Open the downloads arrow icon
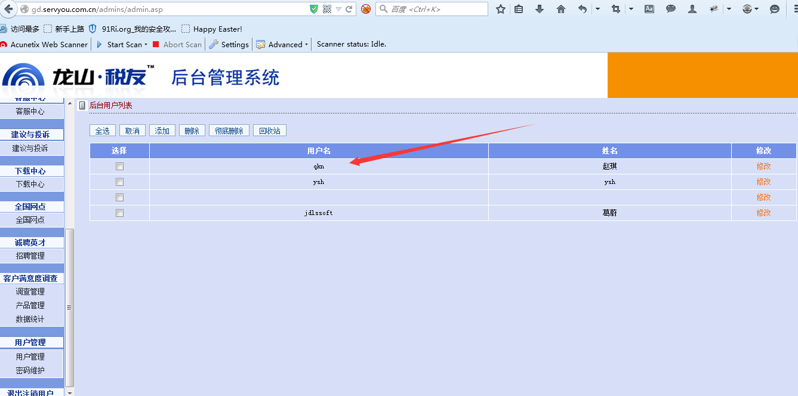 (x=540, y=9)
